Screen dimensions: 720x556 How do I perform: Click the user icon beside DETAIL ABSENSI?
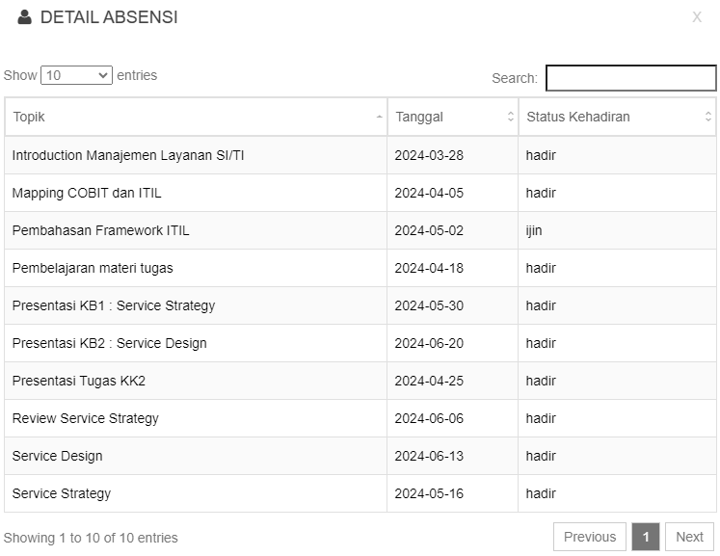pos(24,17)
